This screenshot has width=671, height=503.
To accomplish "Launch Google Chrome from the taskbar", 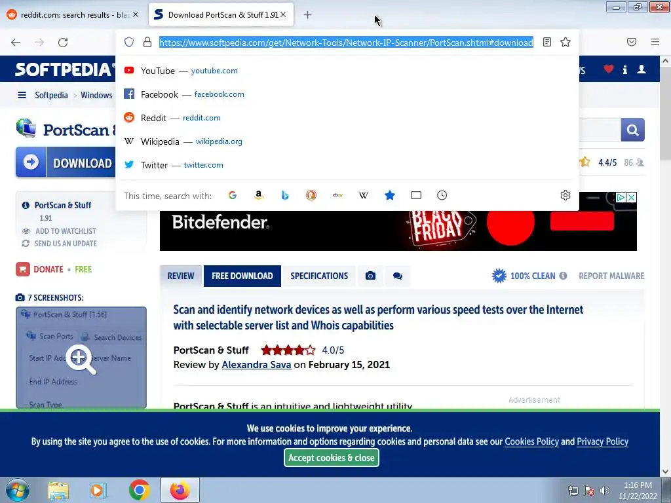I will click(x=139, y=490).
